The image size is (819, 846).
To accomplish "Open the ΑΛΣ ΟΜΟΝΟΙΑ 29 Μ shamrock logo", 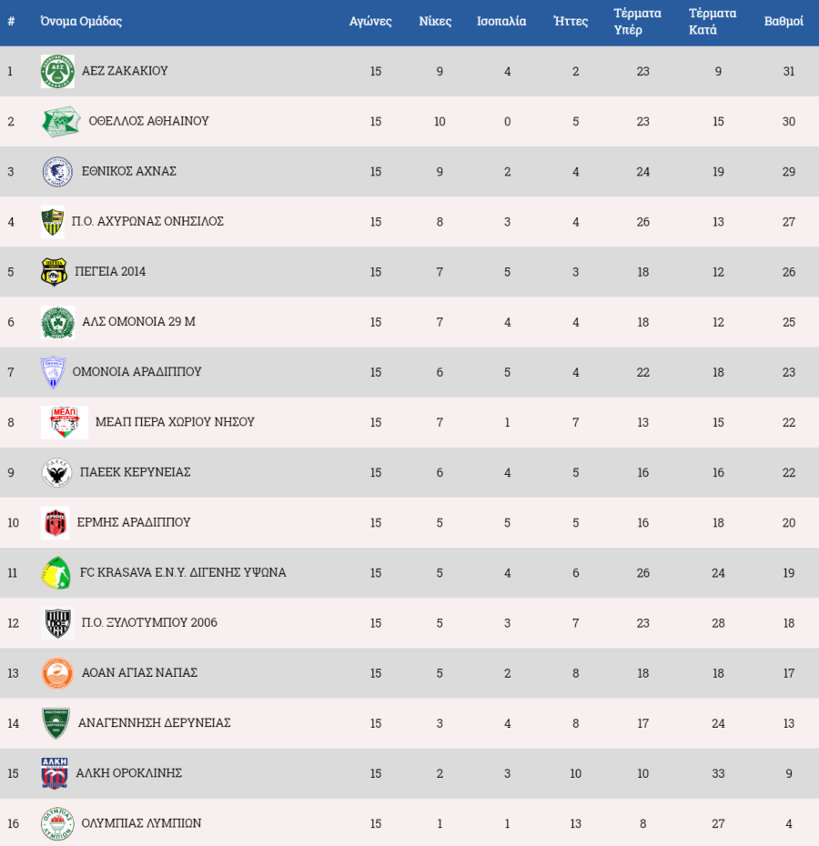I will 57,322.
